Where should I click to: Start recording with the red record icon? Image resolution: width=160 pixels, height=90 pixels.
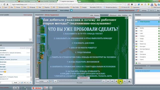(x=45, y=88)
